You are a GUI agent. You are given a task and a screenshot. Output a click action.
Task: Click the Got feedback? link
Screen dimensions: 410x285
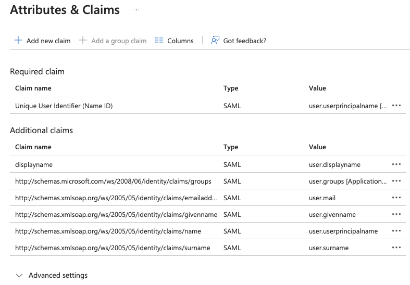pyautogui.click(x=244, y=41)
